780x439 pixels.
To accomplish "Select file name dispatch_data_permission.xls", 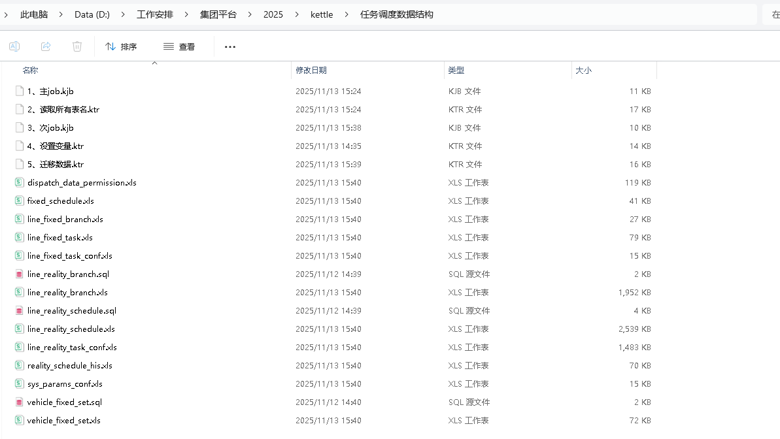I will point(82,182).
